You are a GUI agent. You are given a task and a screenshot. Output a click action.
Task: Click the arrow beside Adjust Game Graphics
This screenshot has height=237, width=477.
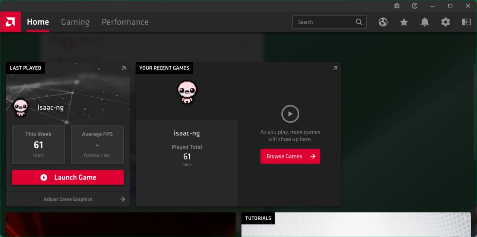coord(122,199)
